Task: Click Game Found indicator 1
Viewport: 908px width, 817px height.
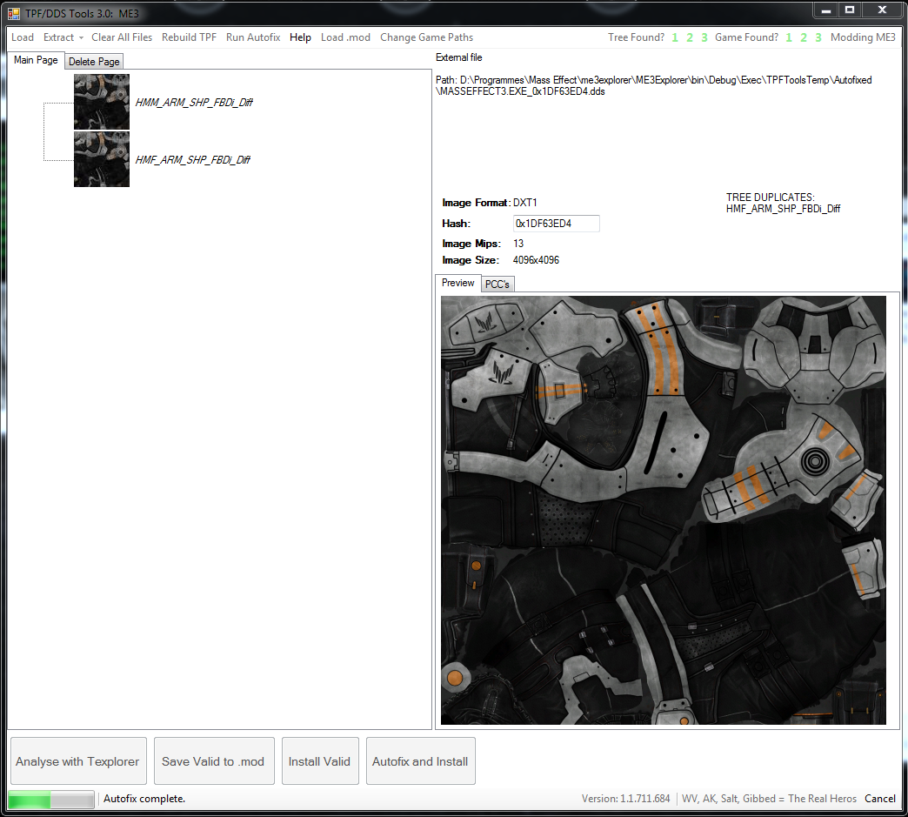Action: point(789,37)
